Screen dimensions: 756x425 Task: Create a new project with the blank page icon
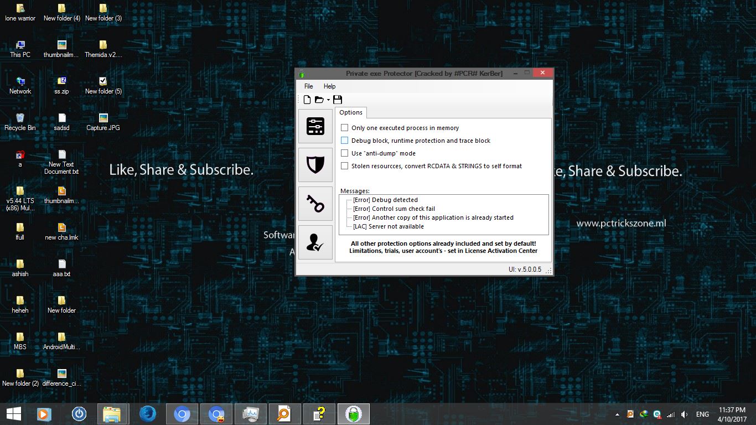(307, 100)
